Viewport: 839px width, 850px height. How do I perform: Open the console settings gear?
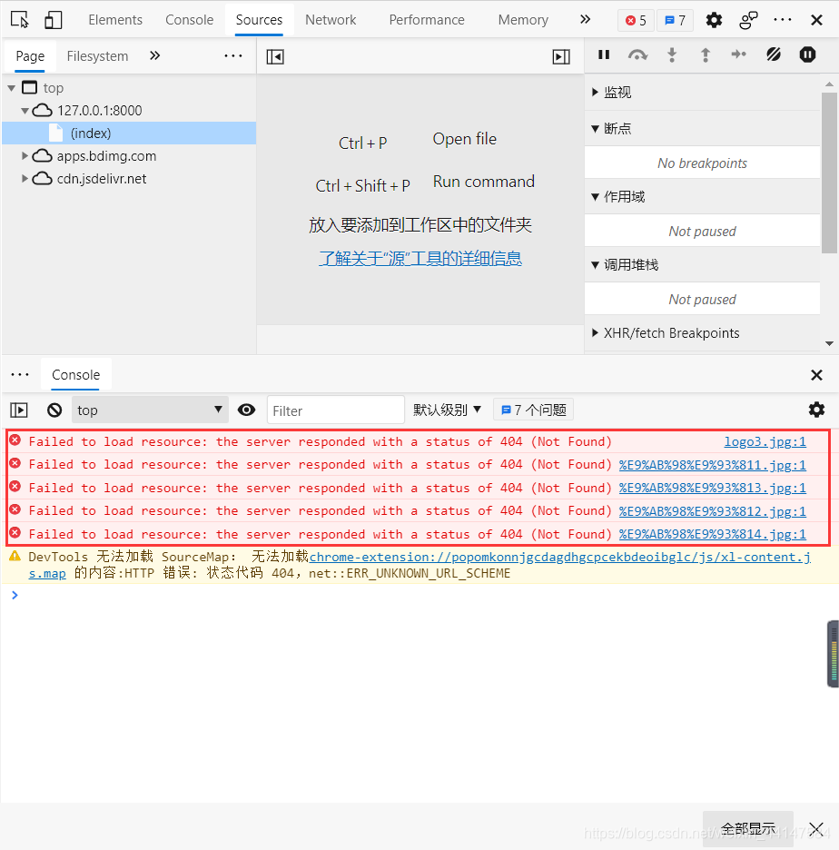[816, 410]
